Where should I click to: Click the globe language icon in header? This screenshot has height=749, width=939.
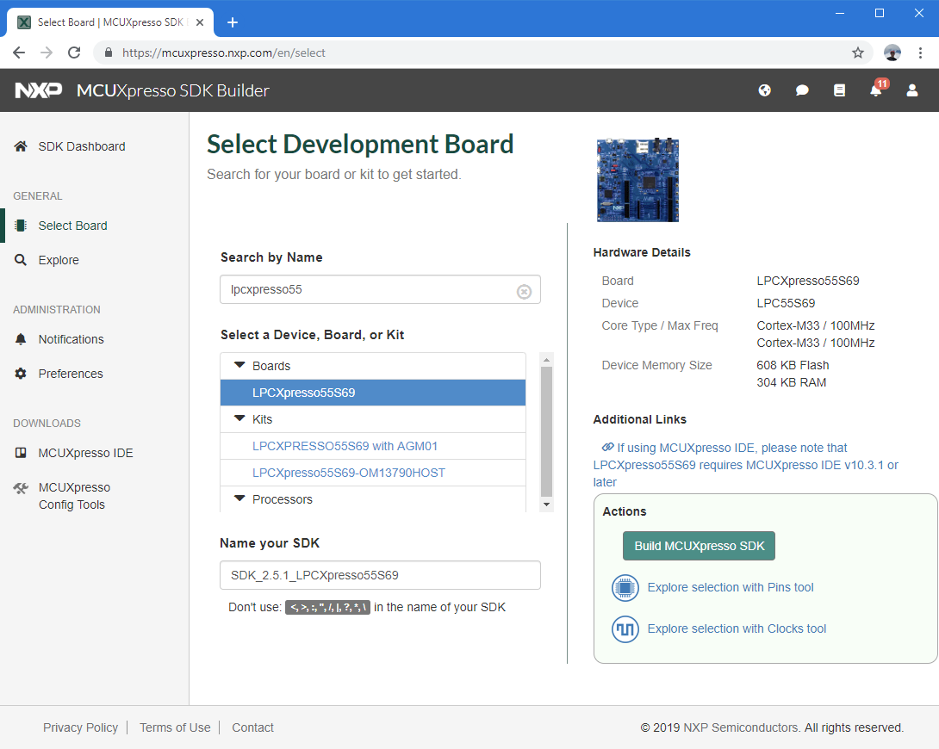(764, 90)
